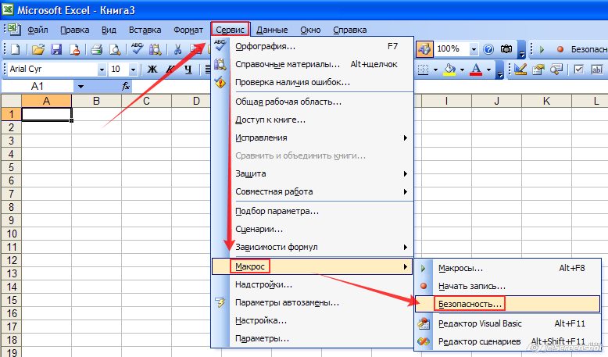Choose Надстройки menu item
The image size is (608, 357).
click(x=313, y=284)
